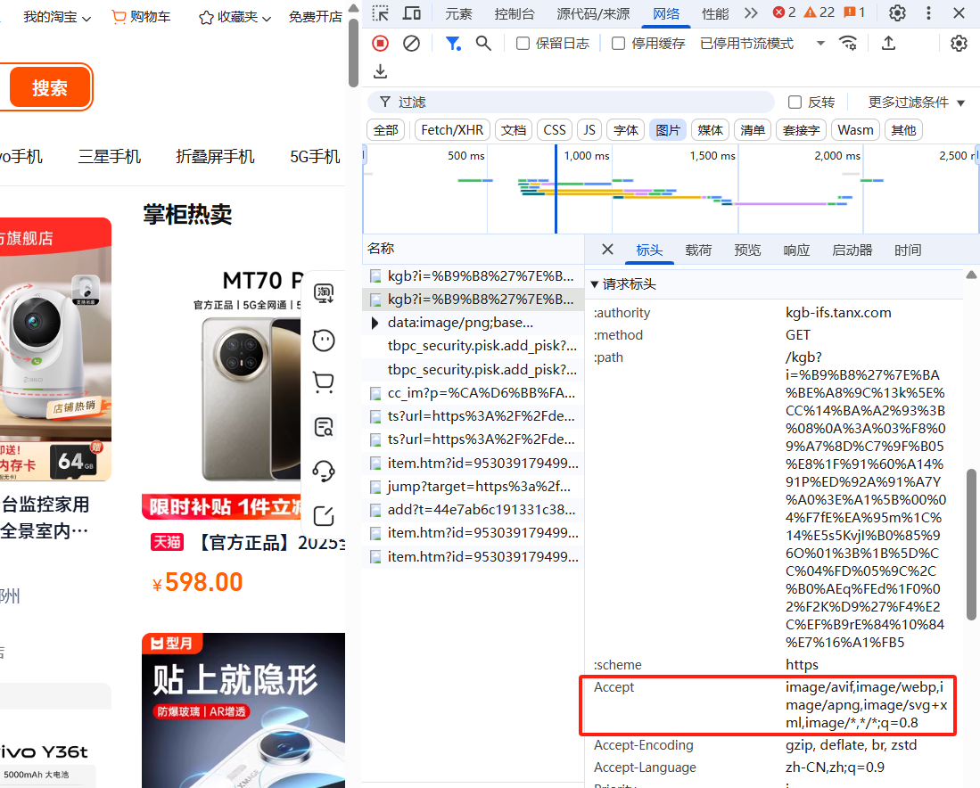This screenshot has height=788, width=980.
Task: Open search document sidebar icon
Action: click(324, 427)
